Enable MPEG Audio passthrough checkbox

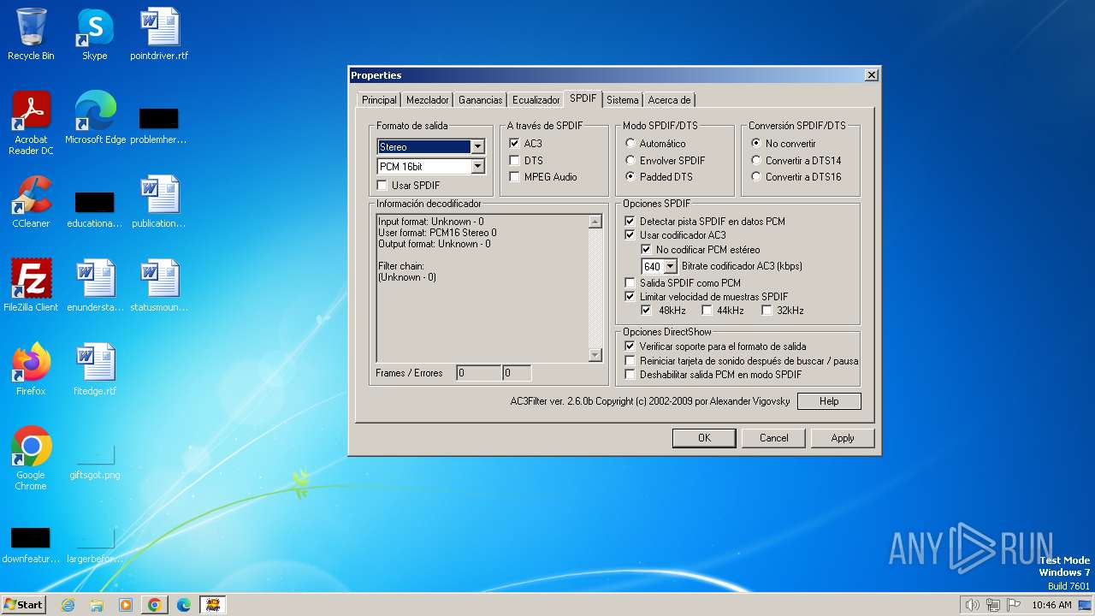click(514, 177)
